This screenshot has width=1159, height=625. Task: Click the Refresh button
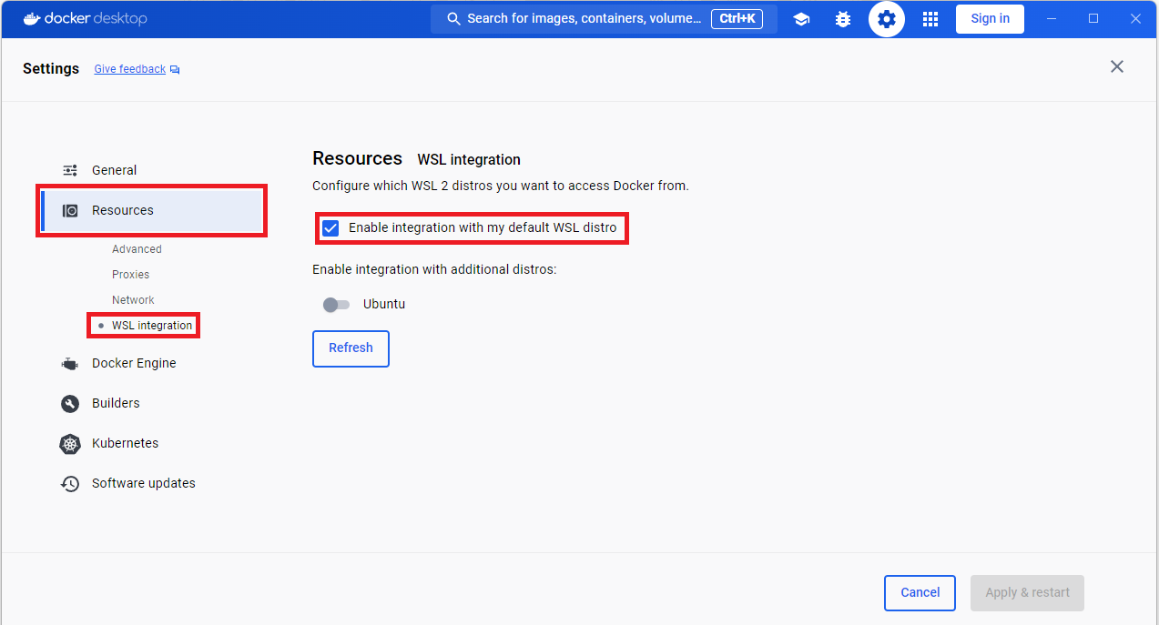(351, 348)
